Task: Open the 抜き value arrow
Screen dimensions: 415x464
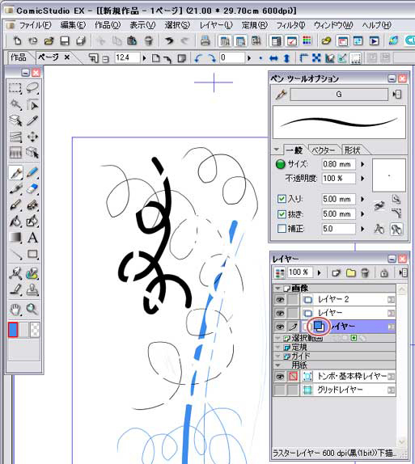Action: tap(362, 214)
